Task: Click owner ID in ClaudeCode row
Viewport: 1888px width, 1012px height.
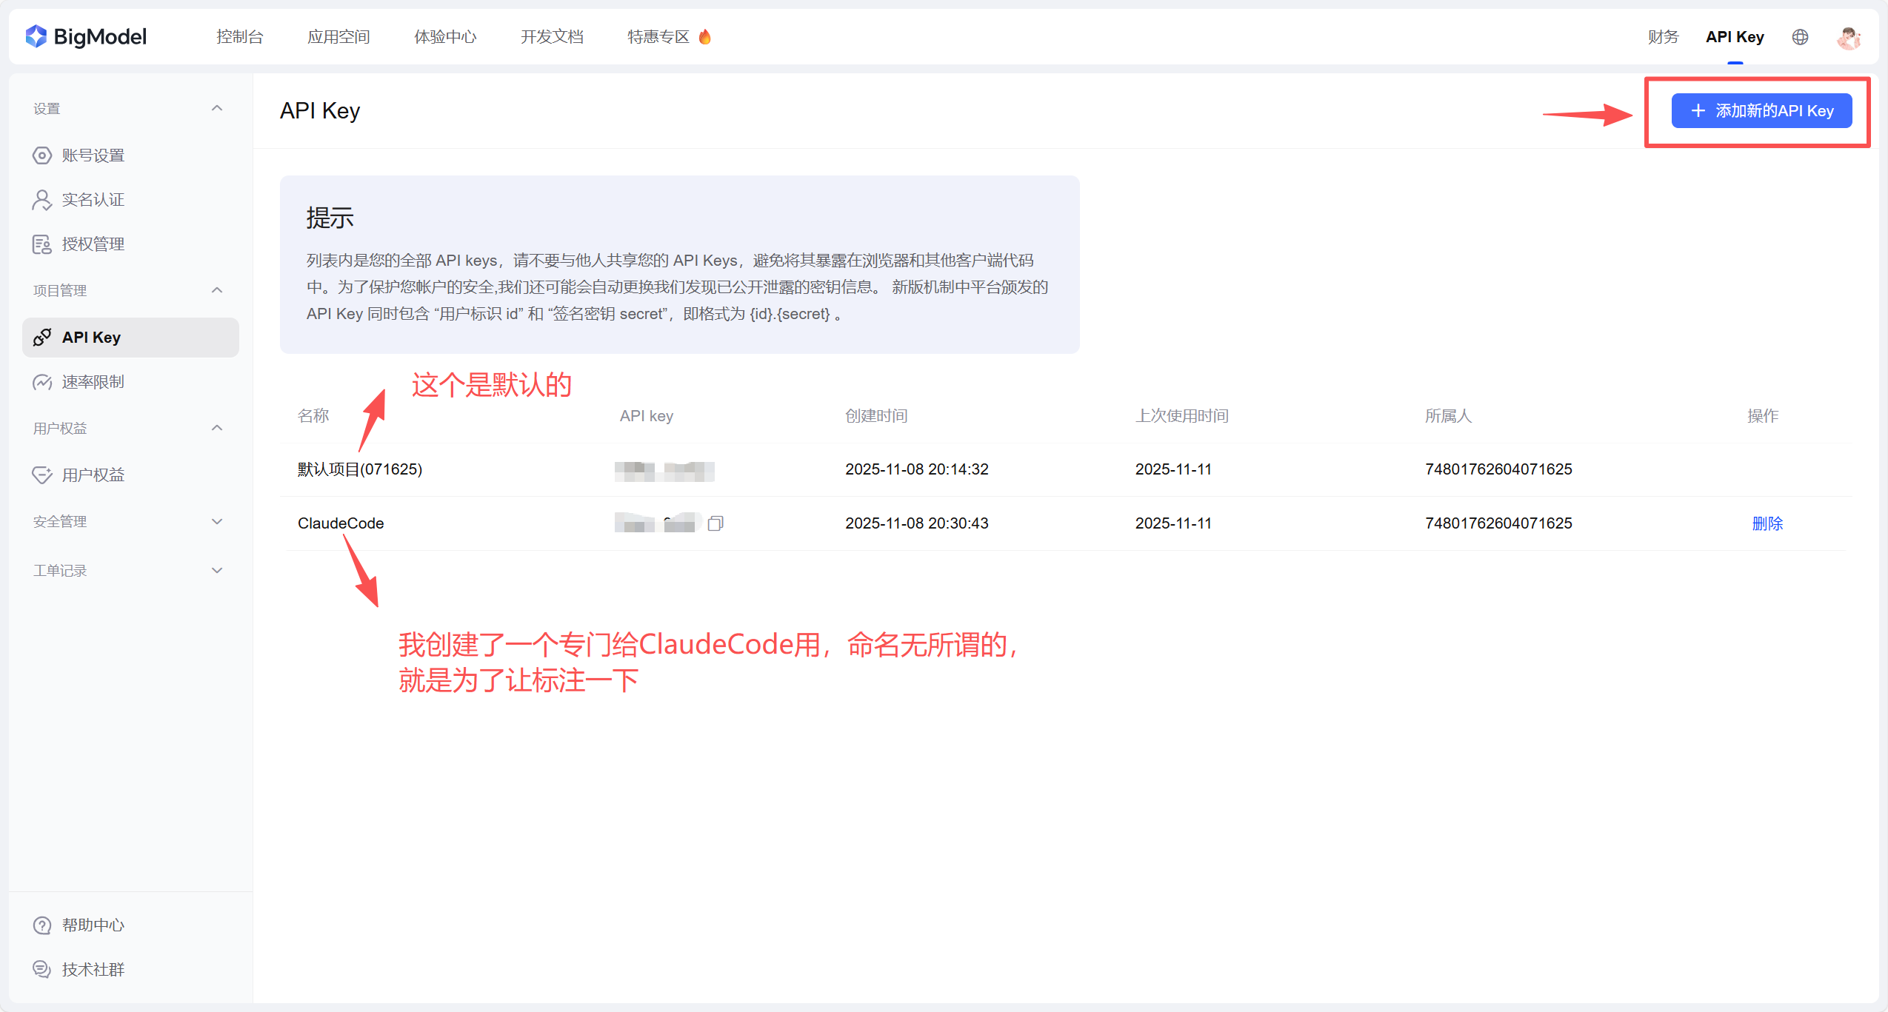Action: [1498, 523]
